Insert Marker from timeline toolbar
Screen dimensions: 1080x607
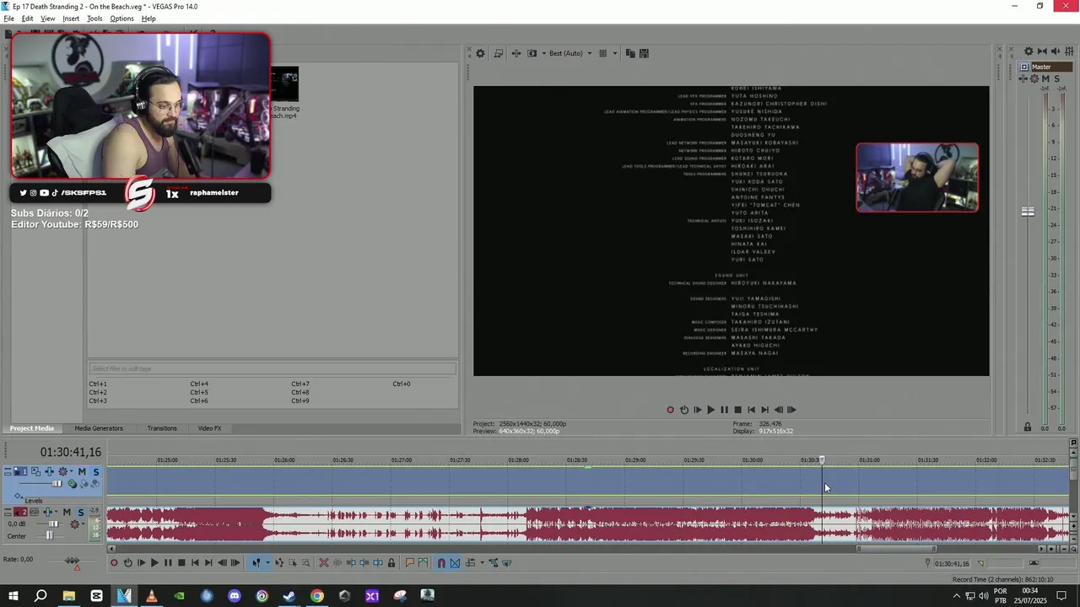click(x=410, y=562)
